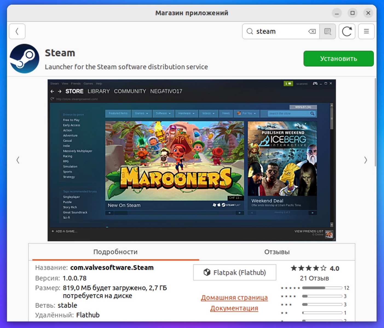The width and height of the screenshot is (384, 328).
Task: Click the Flatpak package icon
Action: tap(207, 272)
